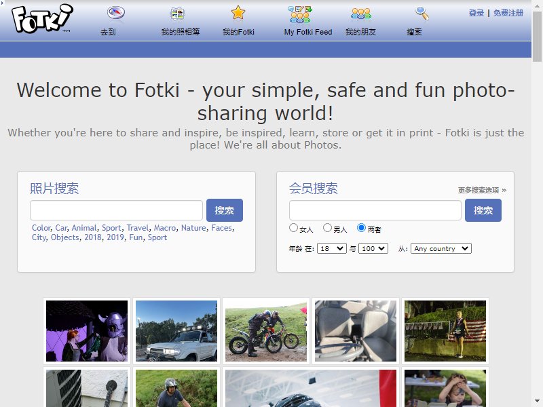Click the 我的朋友 friends icon
543x407 pixels.
[361, 14]
